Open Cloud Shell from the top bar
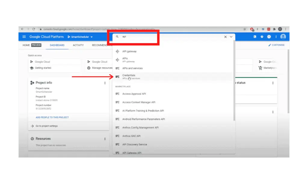The height and width of the screenshot is (184, 308). click(255, 37)
